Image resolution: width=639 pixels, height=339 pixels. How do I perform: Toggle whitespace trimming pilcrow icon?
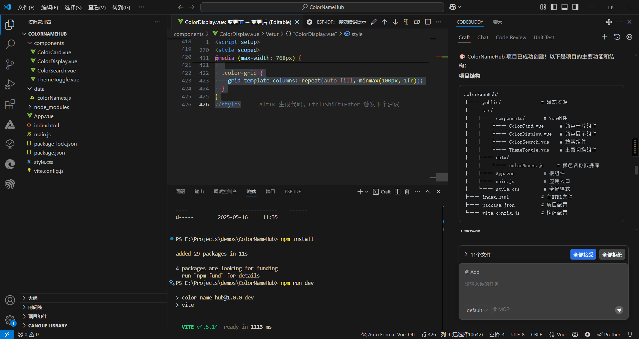pyautogui.click(x=406, y=22)
